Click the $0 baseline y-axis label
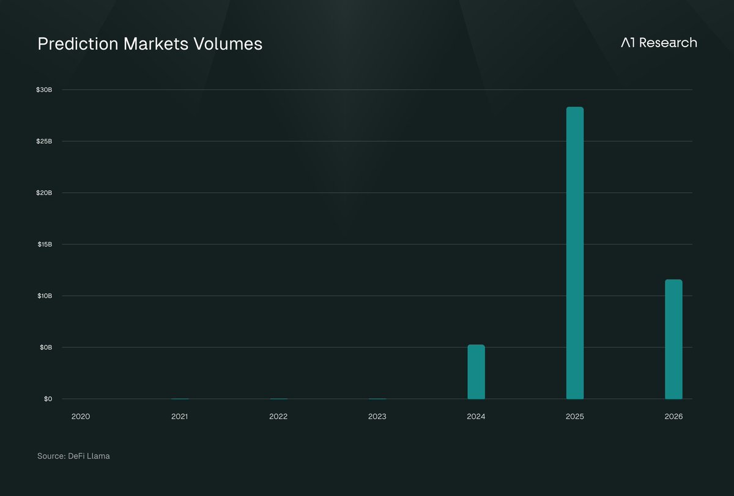The width and height of the screenshot is (734, 496). click(47, 399)
